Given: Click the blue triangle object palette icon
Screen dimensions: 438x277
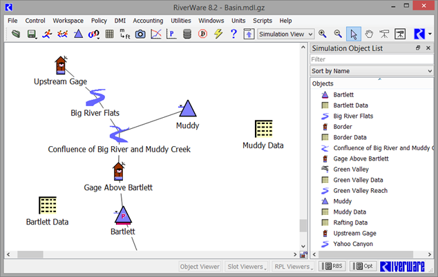Looking at the screenshot, I should pyautogui.click(x=78, y=34).
